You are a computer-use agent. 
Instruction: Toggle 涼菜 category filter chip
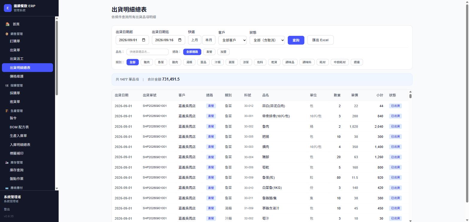click(246, 62)
